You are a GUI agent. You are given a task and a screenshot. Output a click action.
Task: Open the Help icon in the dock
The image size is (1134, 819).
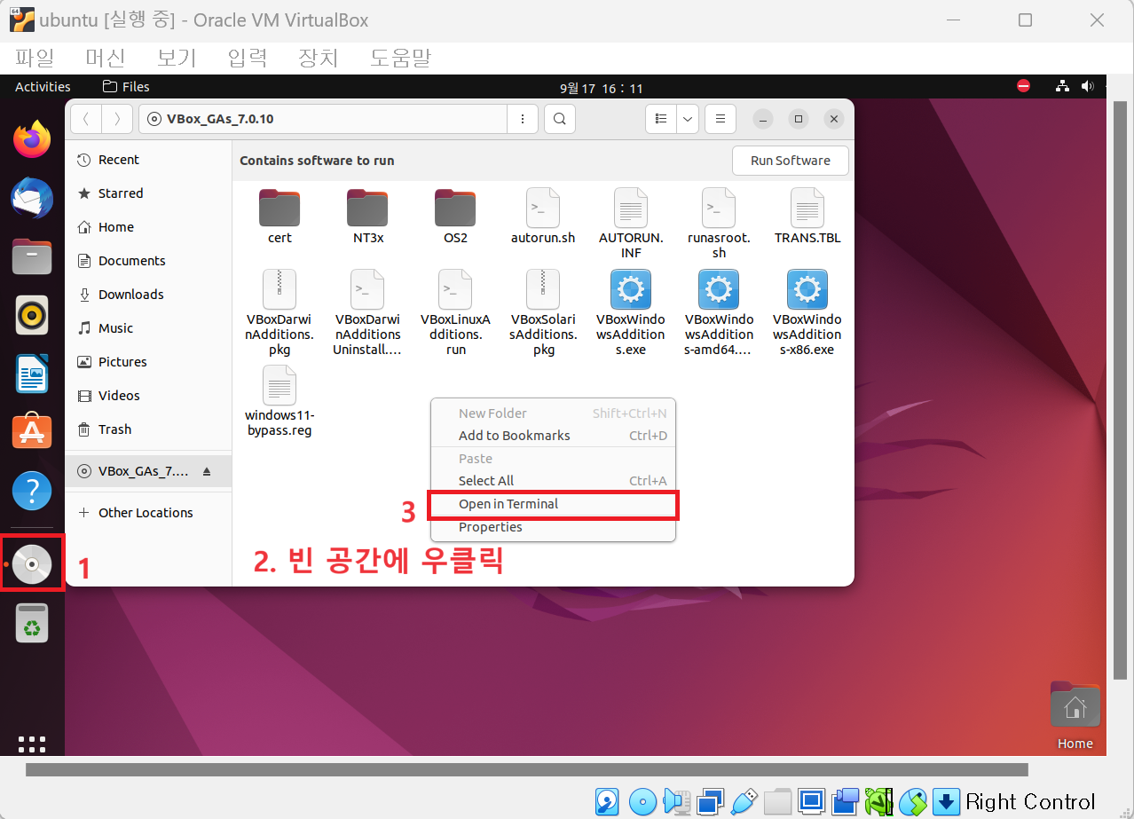(32, 491)
